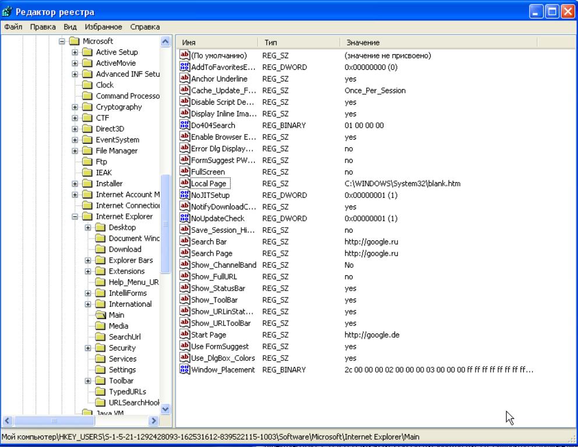Click the tree's horizontal scrollbar thumb
This screenshot has width=578, height=447.
click(x=54, y=420)
